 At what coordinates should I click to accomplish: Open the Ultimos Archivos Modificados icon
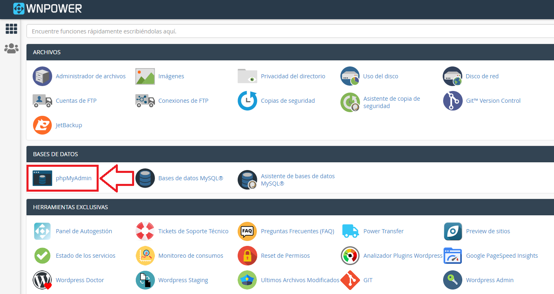(247, 280)
